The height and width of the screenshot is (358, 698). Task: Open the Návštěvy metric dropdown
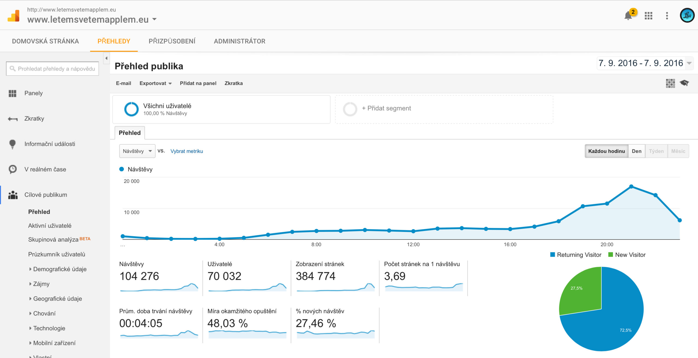pos(137,151)
